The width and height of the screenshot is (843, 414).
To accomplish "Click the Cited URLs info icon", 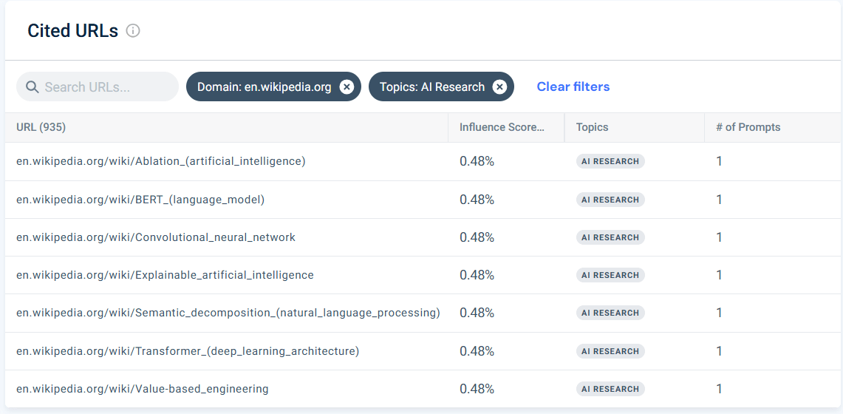I will [x=133, y=30].
